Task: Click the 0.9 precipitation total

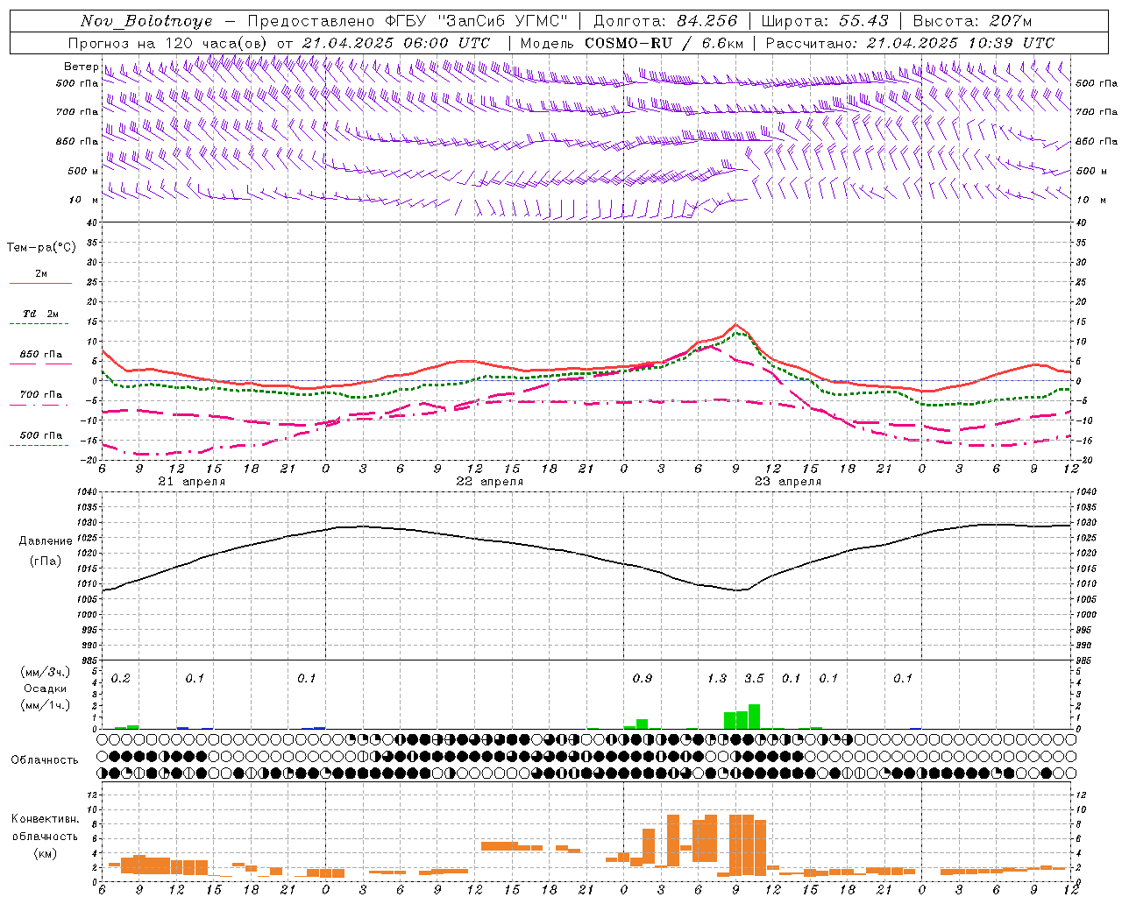Action: pos(643,678)
